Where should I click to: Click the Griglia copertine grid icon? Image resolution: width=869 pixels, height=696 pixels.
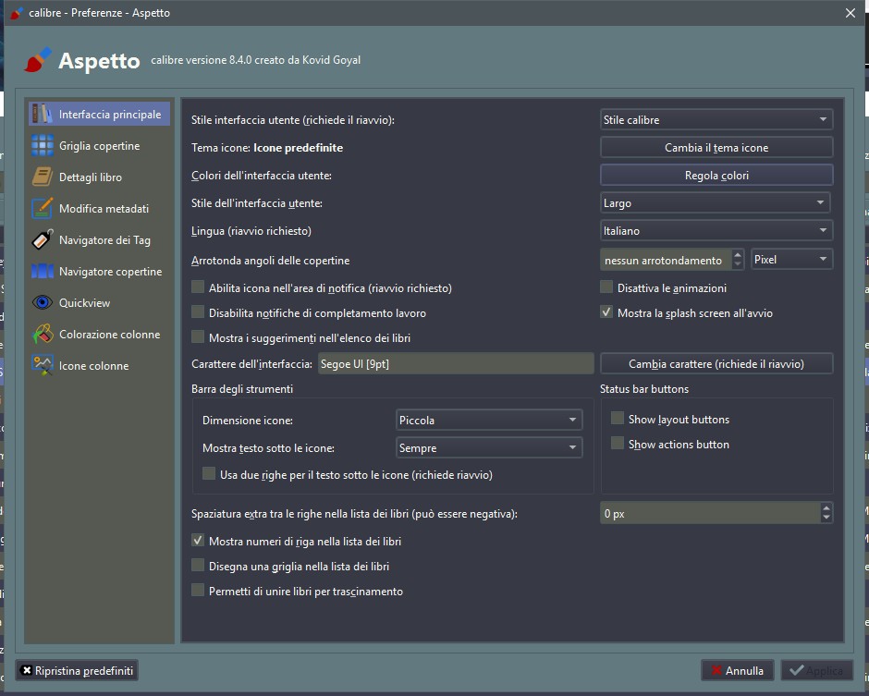tap(43, 146)
